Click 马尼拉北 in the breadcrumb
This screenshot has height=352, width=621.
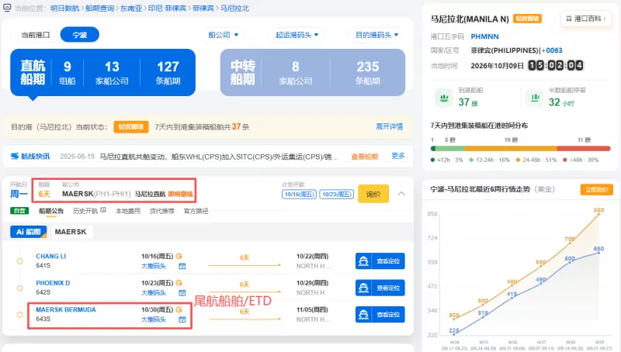(x=234, y=8)
